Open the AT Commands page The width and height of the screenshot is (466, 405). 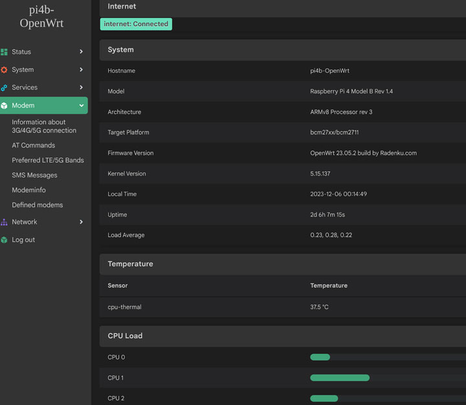34,146
